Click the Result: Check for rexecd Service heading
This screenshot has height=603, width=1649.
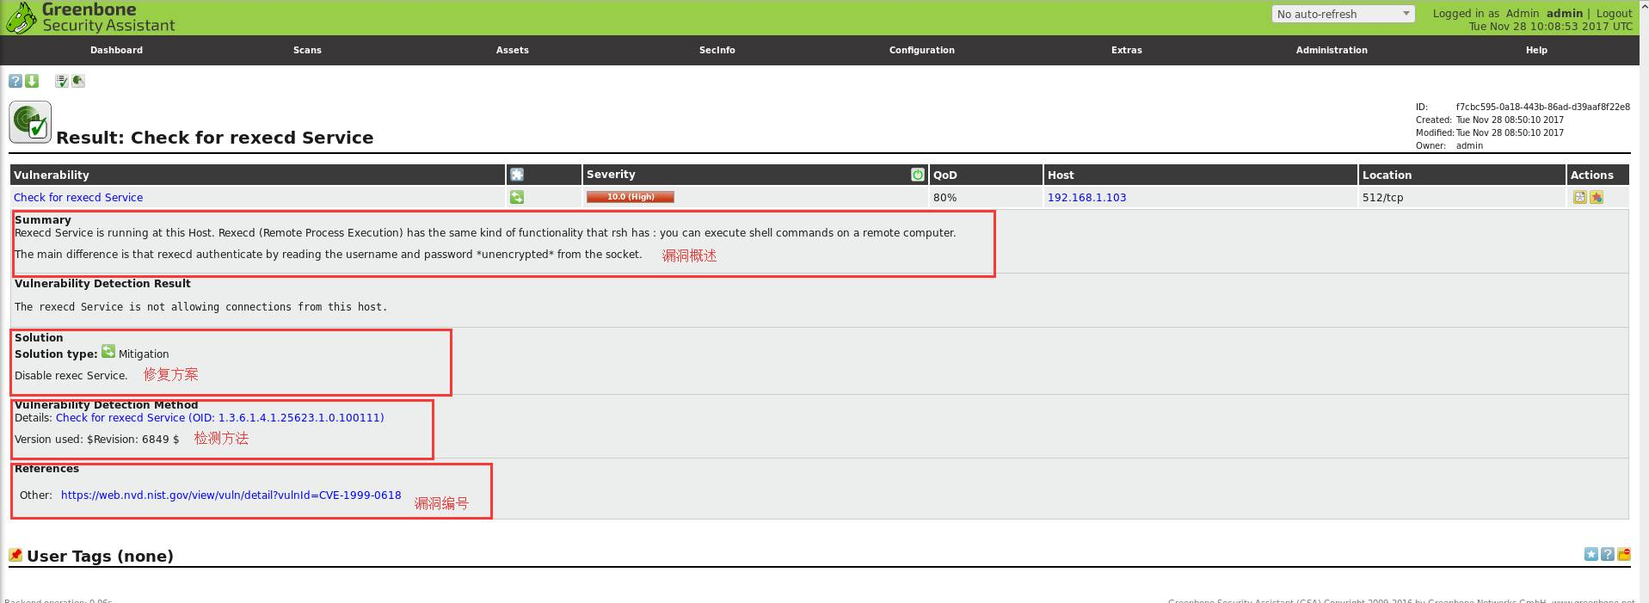point(215,138)
